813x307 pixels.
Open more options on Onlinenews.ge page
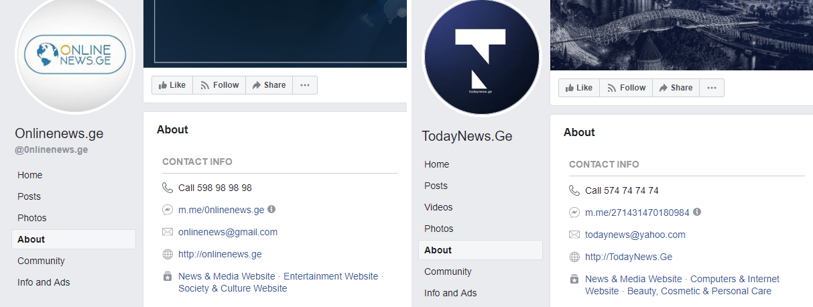click(305, 85)
